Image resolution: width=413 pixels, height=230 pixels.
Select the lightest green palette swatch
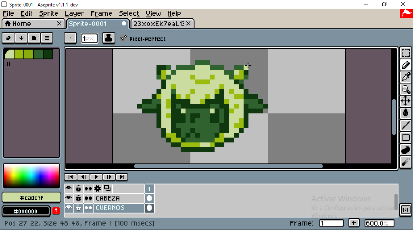pos(9,54)
